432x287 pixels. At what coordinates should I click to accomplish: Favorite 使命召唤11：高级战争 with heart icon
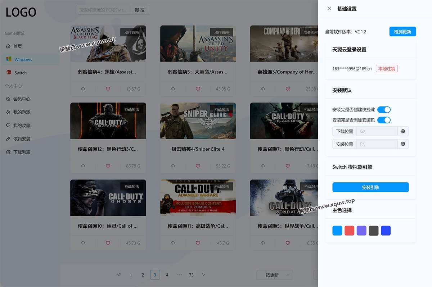pos(198,243)
